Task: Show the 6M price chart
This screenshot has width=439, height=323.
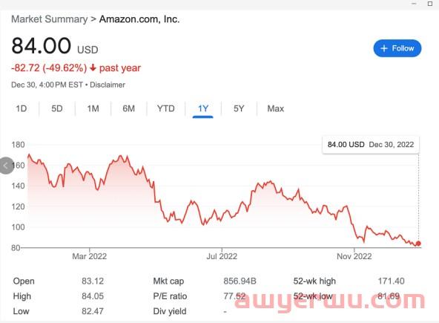Action: [x=128, y=108]
